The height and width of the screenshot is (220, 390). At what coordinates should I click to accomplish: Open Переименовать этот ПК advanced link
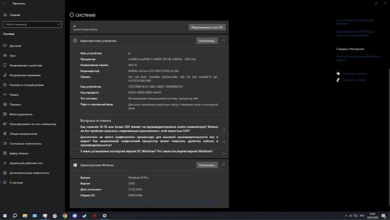[x=355, y=33]
